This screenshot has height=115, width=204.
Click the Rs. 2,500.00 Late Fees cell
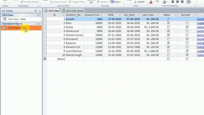pos(149,27)
